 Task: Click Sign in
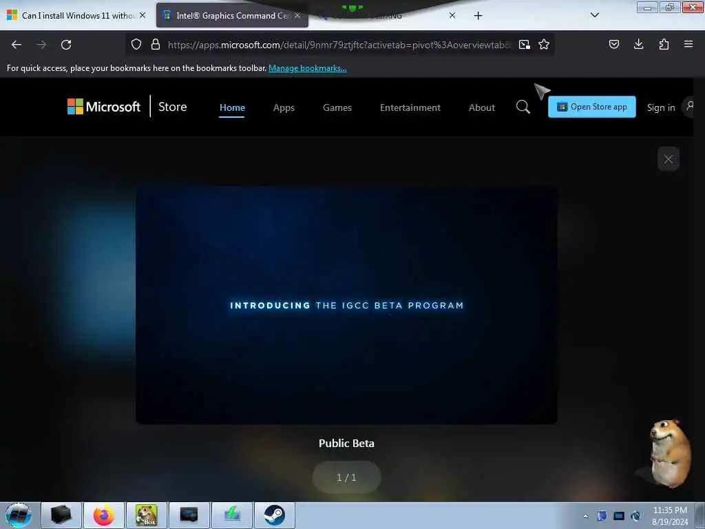coord(661,107)
